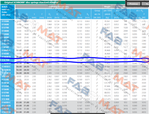Select the 'Group acc. to DIN 2093' header
This screenshot has height=114, width=149.
pyautogui.click(x=97, y=14)
